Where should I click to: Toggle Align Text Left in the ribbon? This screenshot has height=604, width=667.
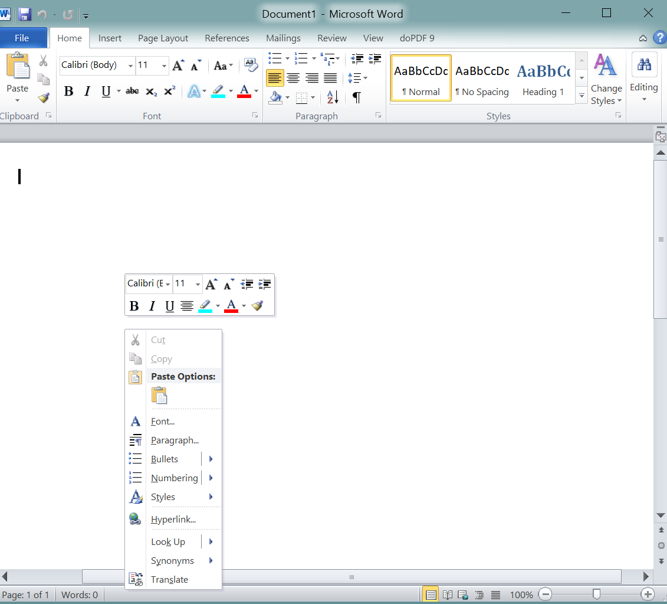[275, 78]
